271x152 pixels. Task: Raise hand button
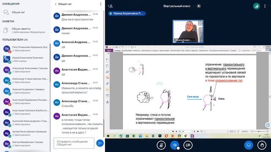pos(262,145)
